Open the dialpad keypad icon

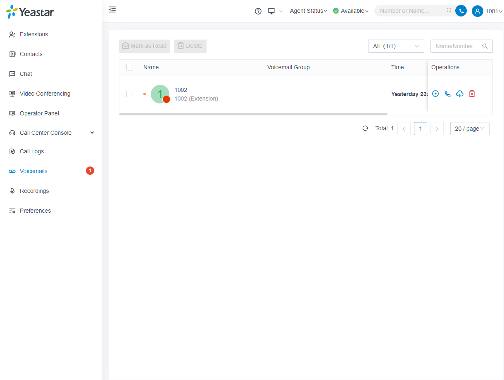449,11
